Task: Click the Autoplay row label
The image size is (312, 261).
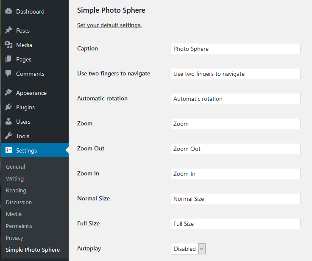Action: 89,249
